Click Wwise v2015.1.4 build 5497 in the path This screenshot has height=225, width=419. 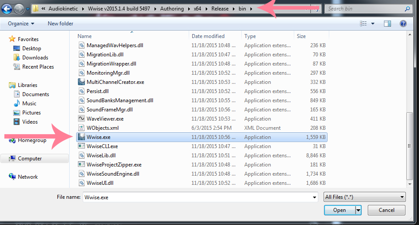point(119,9)
